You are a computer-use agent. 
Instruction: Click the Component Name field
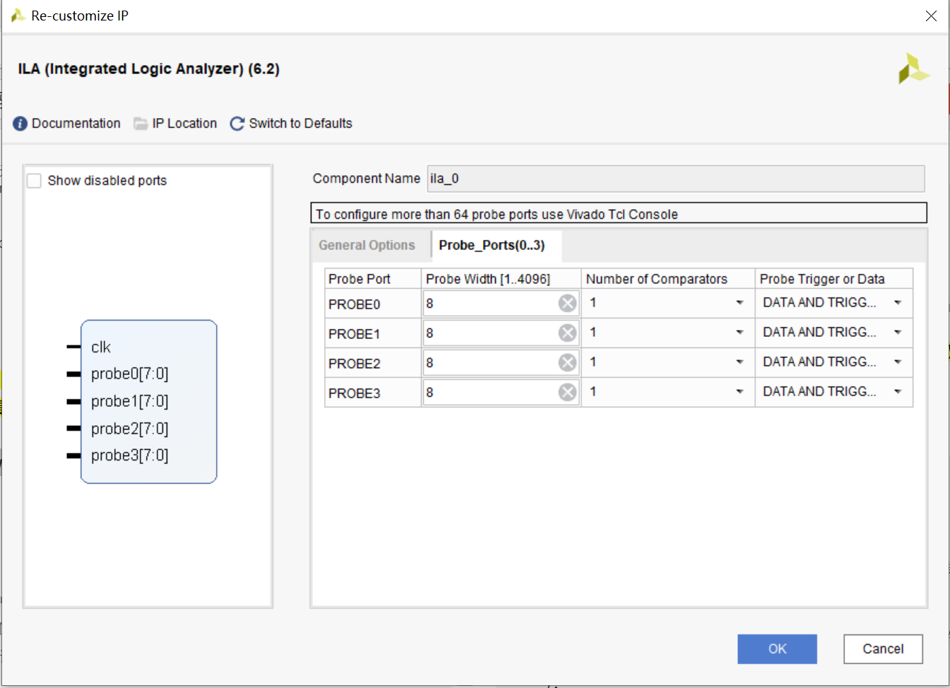tap(675, 179)
